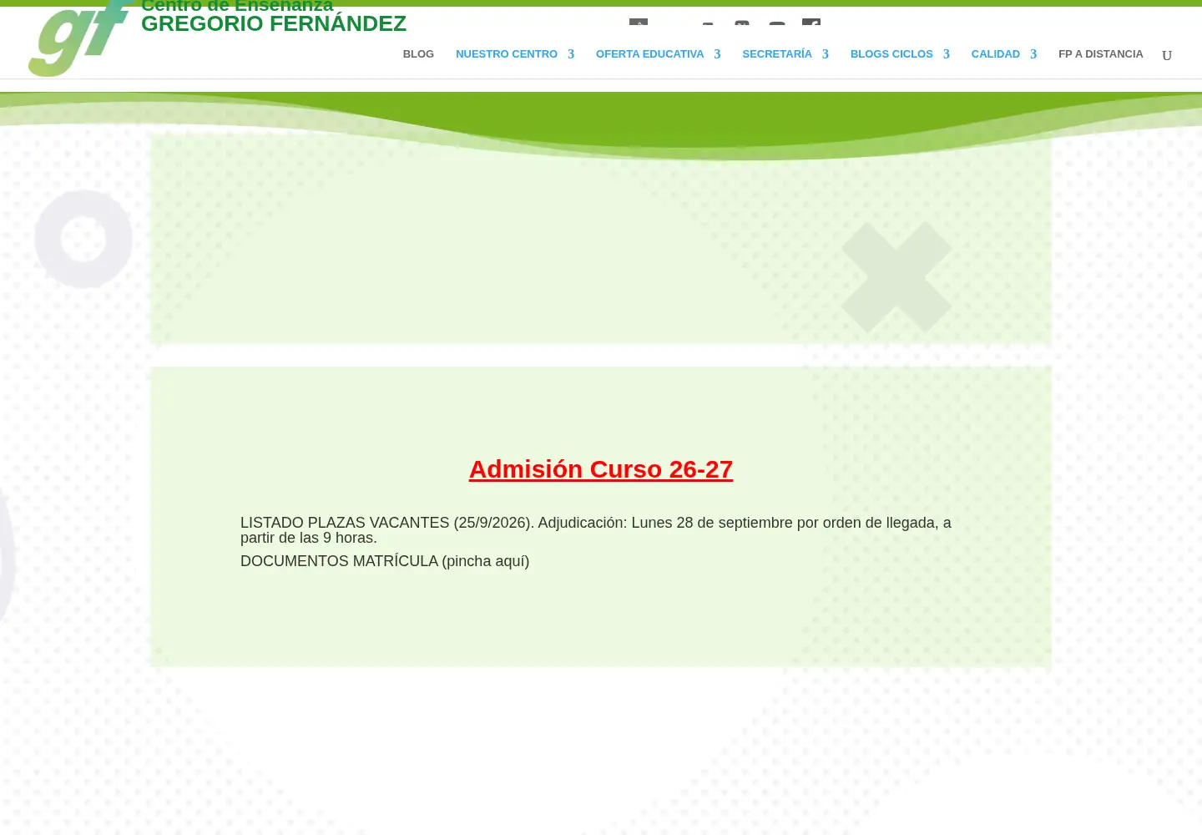This screenshot has height=835, width=1202.
Task: Expand the Calidad dropdown menu
Action: point(1004,54)
